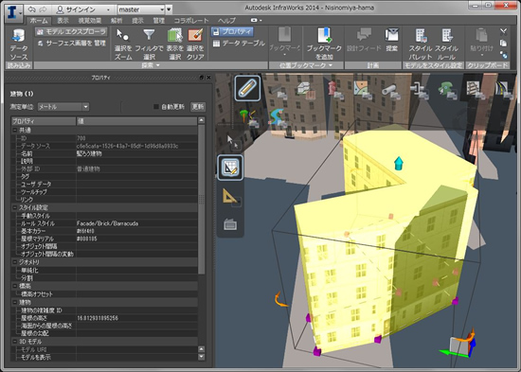Open スタイル パレット (Style Palette)
521x372 pixels.
pos(420,44)
